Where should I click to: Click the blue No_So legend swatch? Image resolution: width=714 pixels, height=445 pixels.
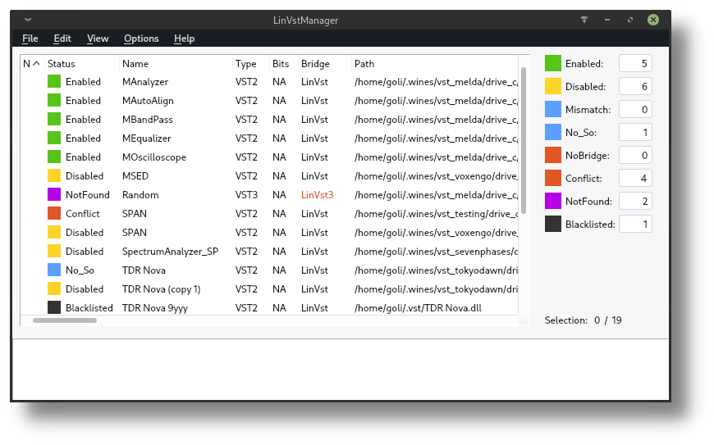553,132
